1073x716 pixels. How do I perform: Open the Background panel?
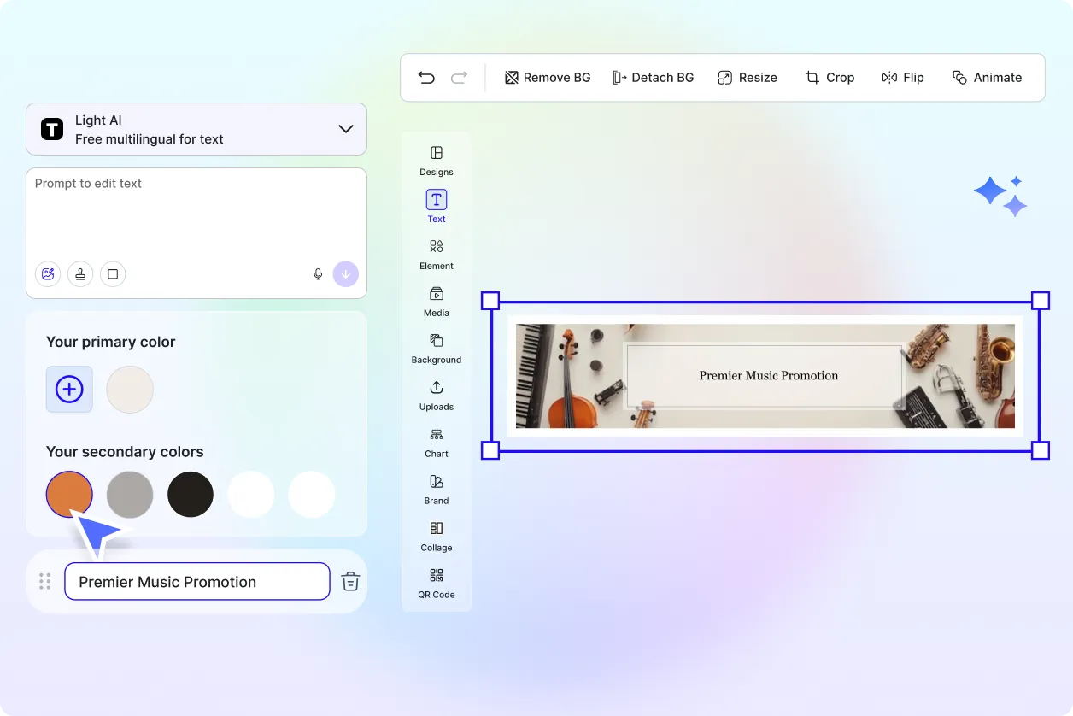437,349
